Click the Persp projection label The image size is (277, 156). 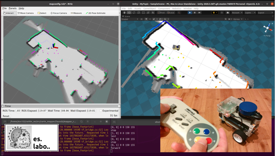pos(267,36)
